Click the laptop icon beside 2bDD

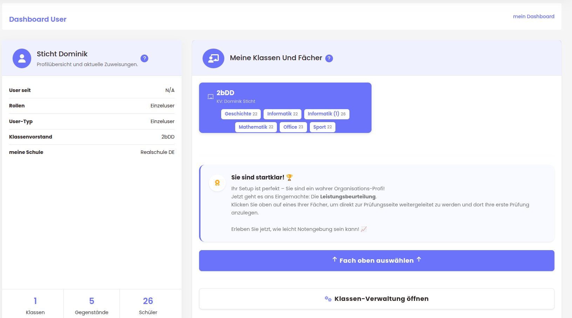click(210, 97)
